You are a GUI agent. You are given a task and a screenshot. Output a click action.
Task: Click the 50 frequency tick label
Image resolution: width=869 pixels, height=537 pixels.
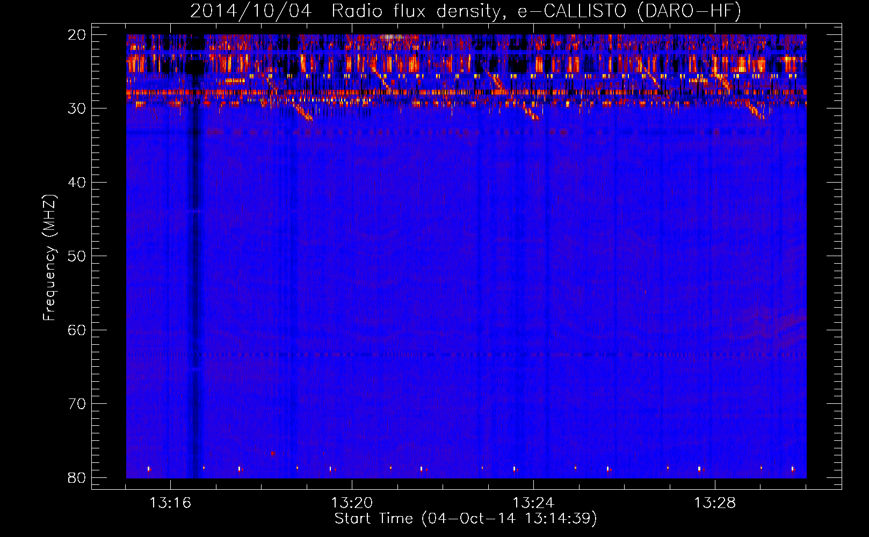pyautogui.click(x=77, y=256)
